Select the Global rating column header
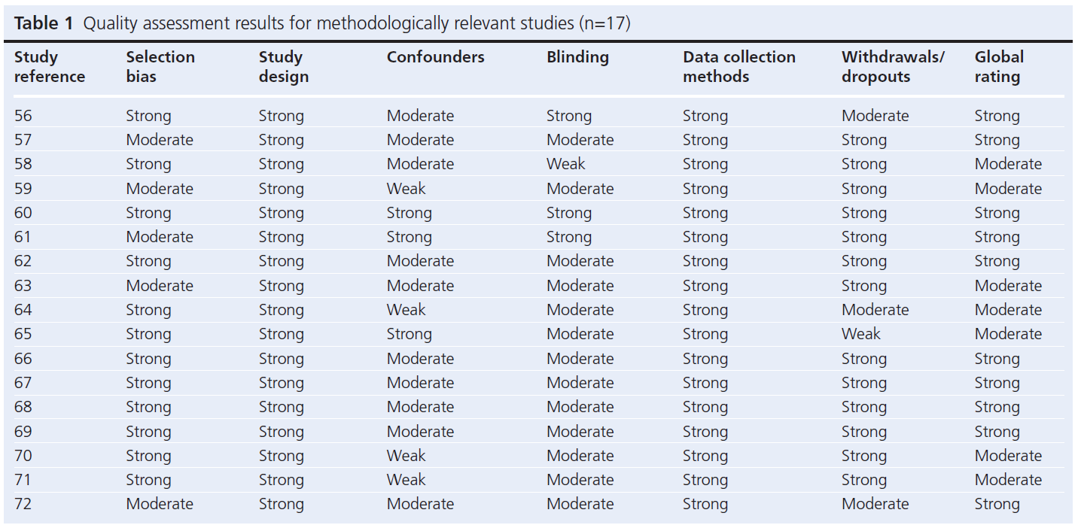The height and width of the screenshot is (528, 1078). pos(999,67)
